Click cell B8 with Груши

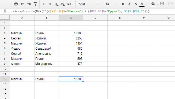[47, 59]
